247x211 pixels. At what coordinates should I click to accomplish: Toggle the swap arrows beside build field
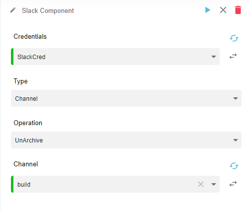[x=233, y=184]
